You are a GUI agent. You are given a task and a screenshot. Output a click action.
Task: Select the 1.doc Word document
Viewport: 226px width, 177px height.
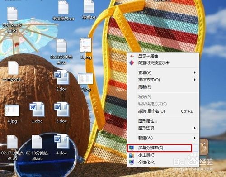click(37, 112)
